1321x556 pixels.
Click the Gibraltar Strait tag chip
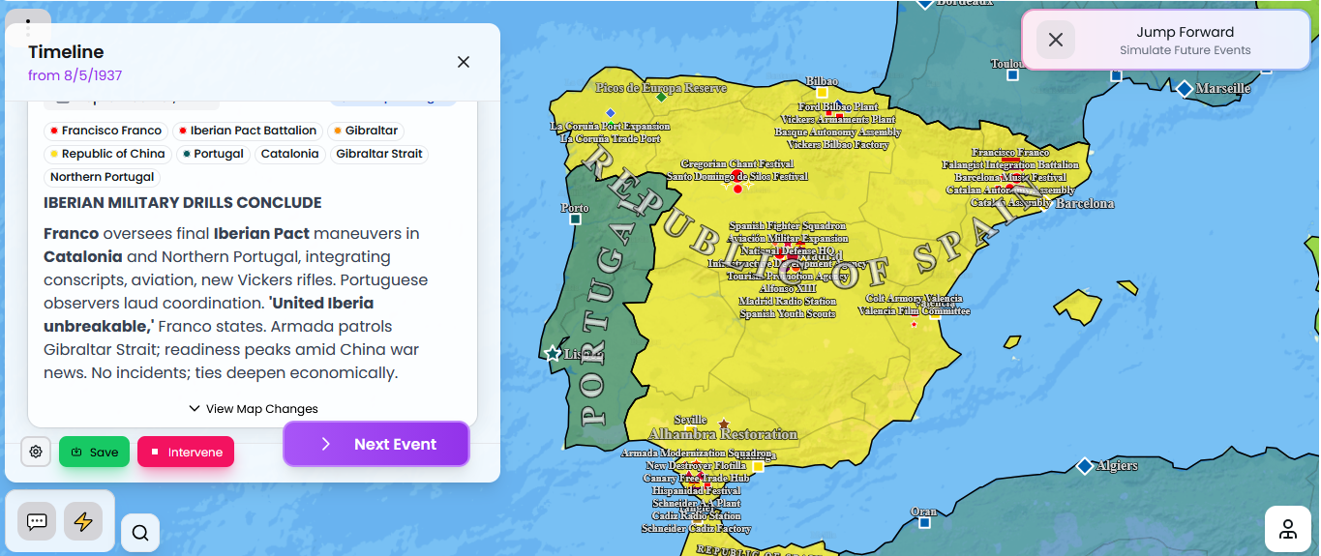click(379, 154)
